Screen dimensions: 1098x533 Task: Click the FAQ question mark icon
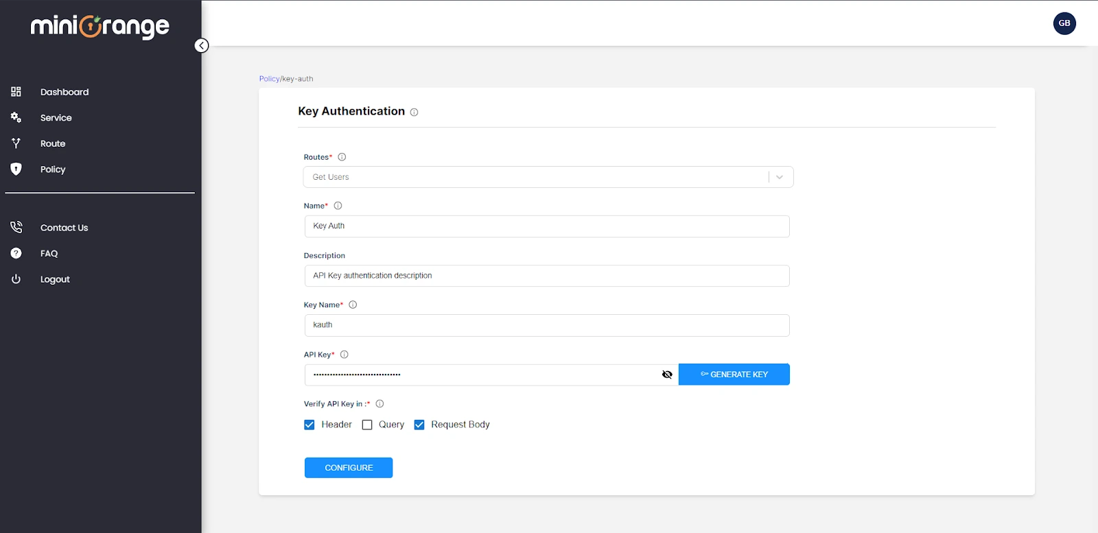pyautogui.click(x=16, y=253)
